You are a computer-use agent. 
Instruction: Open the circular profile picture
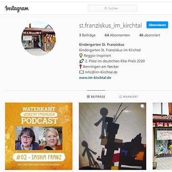pos(39,39)
